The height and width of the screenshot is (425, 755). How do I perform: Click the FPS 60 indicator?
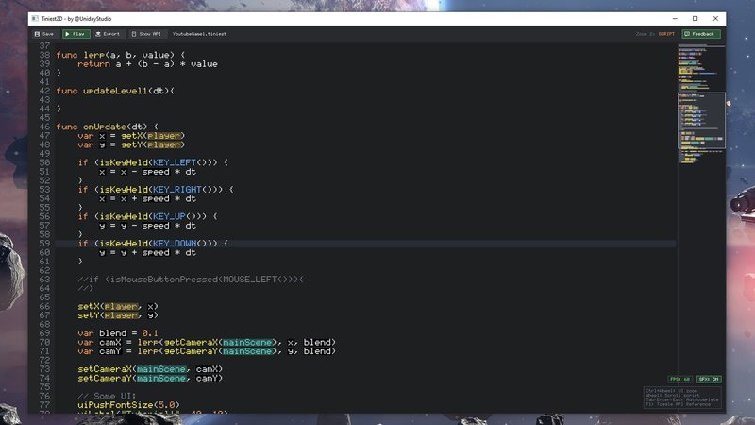[x=679, y=380]
